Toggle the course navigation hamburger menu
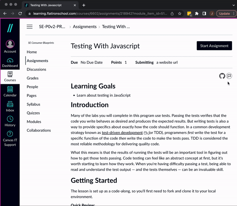 (x=30, y=27)
